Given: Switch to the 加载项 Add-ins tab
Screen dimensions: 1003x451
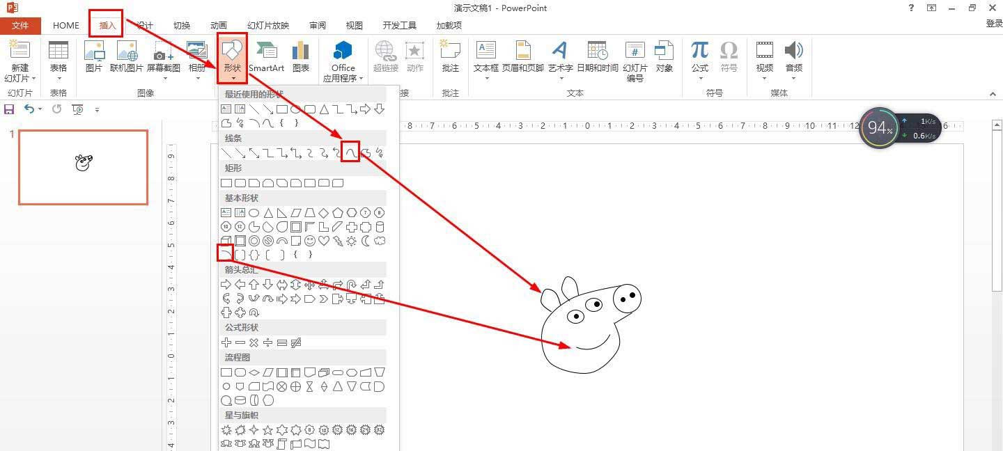Looking at the screenshot, I should coord(449,25).
